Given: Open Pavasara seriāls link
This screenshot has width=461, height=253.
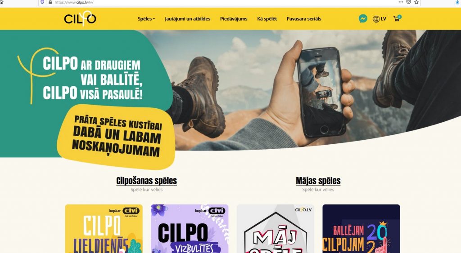Looking at the screenshot, I should [304, 19].
